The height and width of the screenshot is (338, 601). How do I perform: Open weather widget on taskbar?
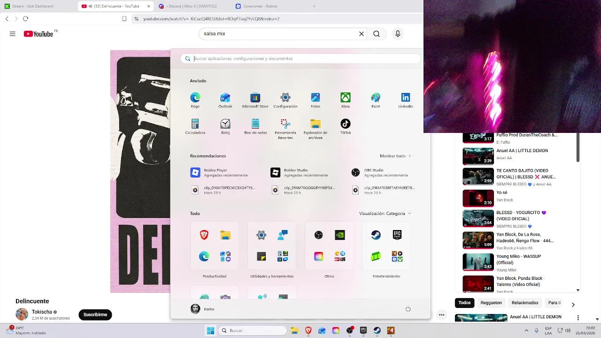tap(26, 330)
